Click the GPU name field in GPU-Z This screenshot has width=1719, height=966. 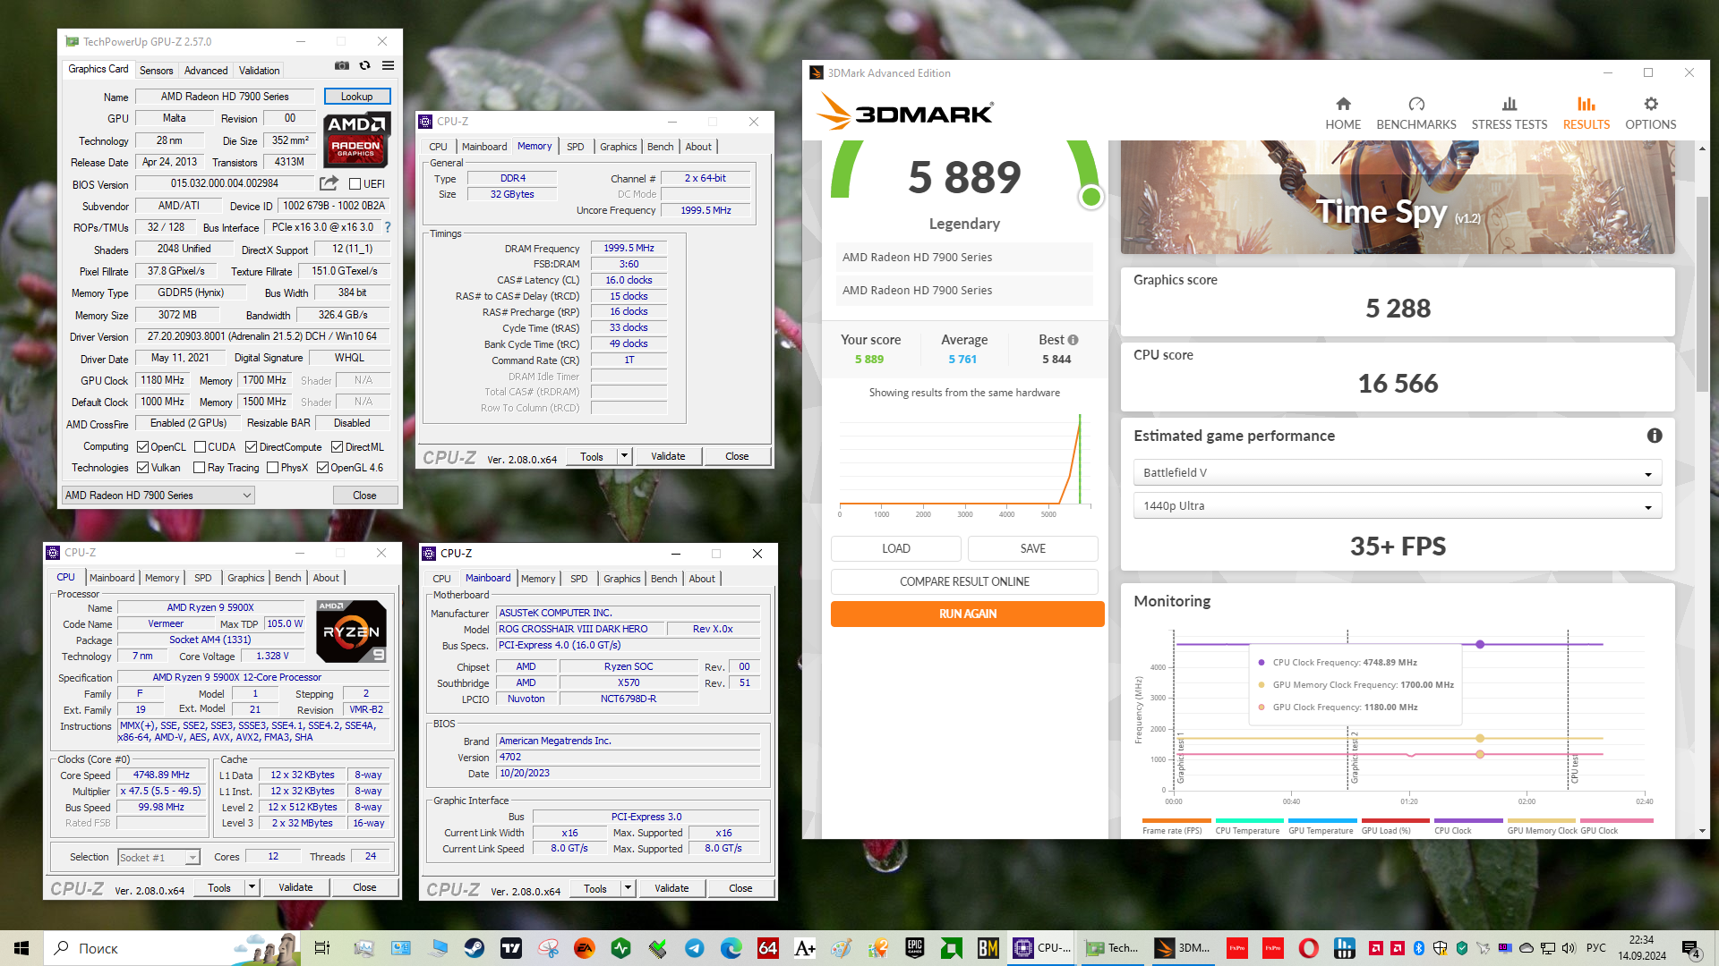click(x=224, y=97)
